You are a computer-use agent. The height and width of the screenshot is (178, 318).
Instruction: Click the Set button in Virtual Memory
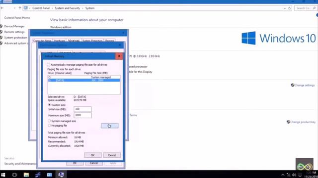pos(109,126)
